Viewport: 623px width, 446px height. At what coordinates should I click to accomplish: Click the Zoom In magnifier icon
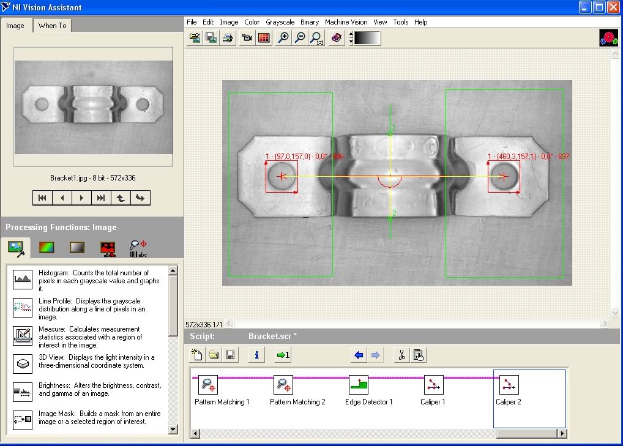coord(283,38)
